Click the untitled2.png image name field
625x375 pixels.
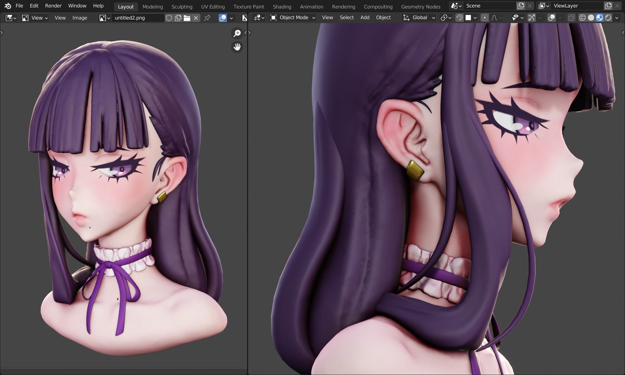pyautogui.click(x=138, y=18)
